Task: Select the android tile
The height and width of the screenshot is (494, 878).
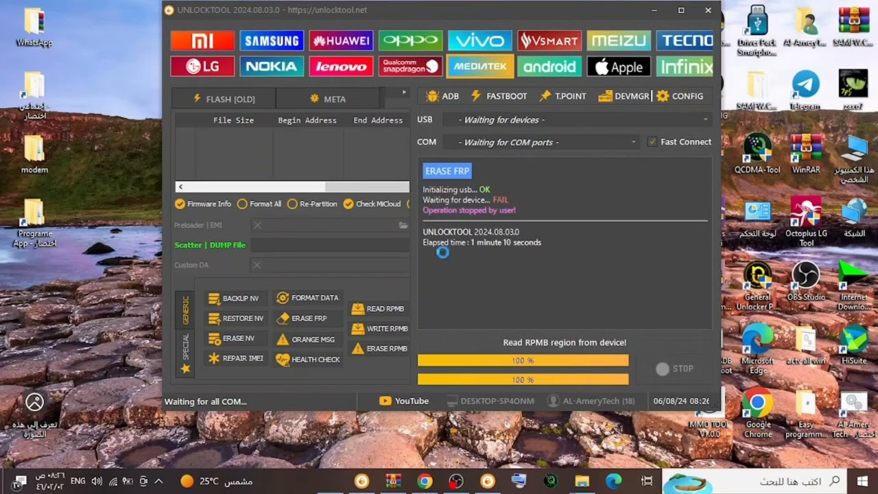Action: [549, 67]
